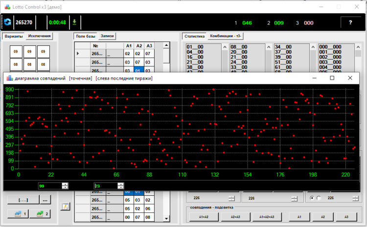367x227 pixels.
Task: Decrease the value in the 23 spinner
Action: pos(121,187)
